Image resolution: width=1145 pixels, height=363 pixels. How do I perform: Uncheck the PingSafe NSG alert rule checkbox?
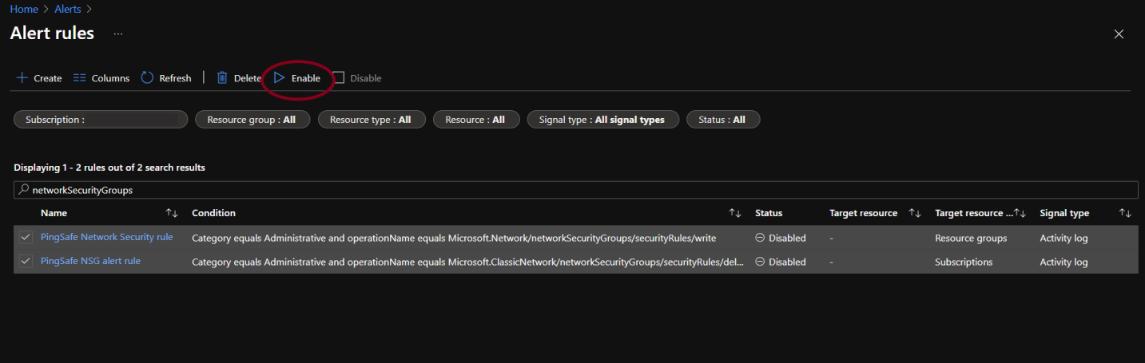[26, 261]
